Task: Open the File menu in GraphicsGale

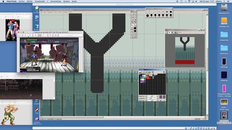Action: (x=41, y=12)
